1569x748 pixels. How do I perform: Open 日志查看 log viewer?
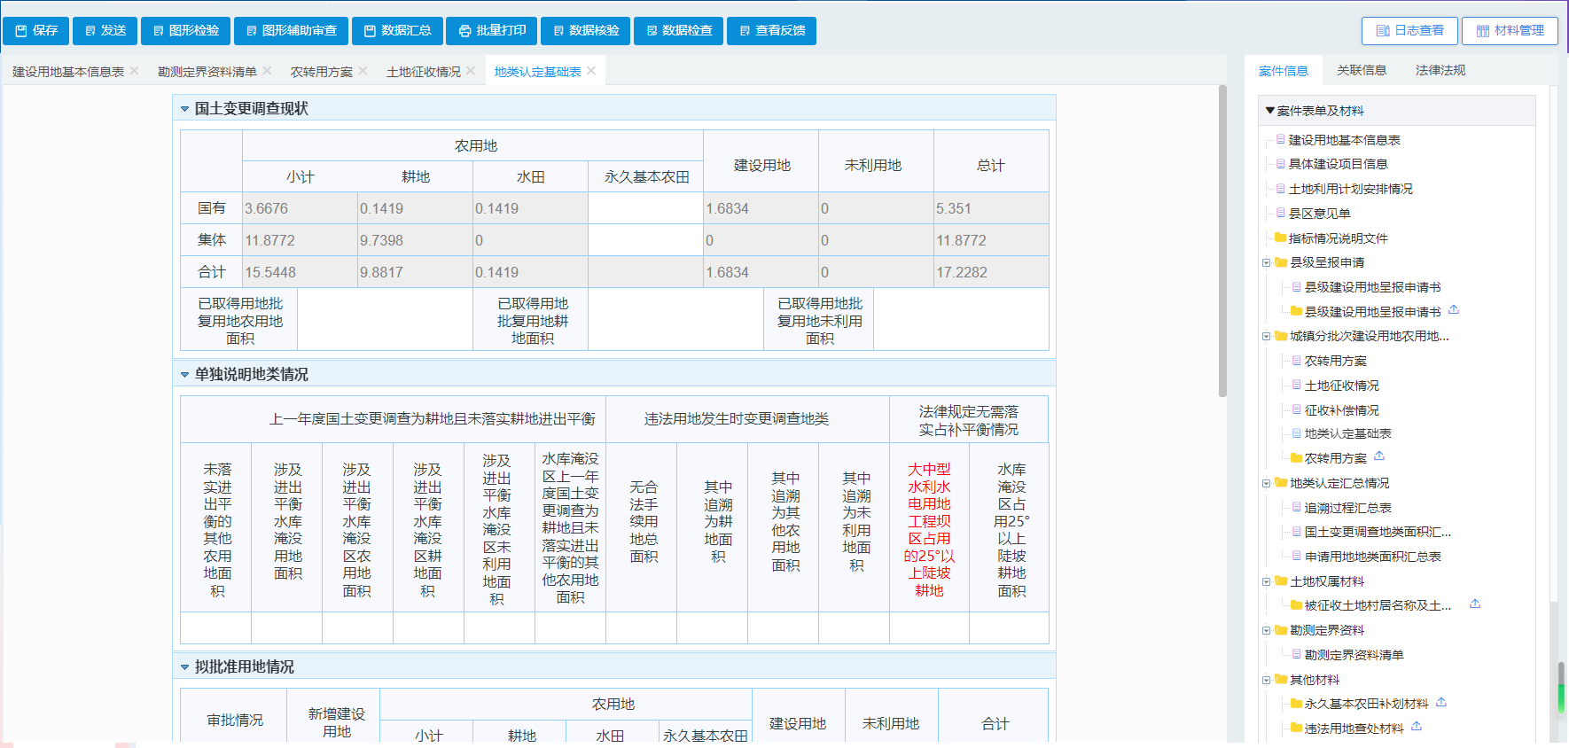click(x=1409, y=30)
